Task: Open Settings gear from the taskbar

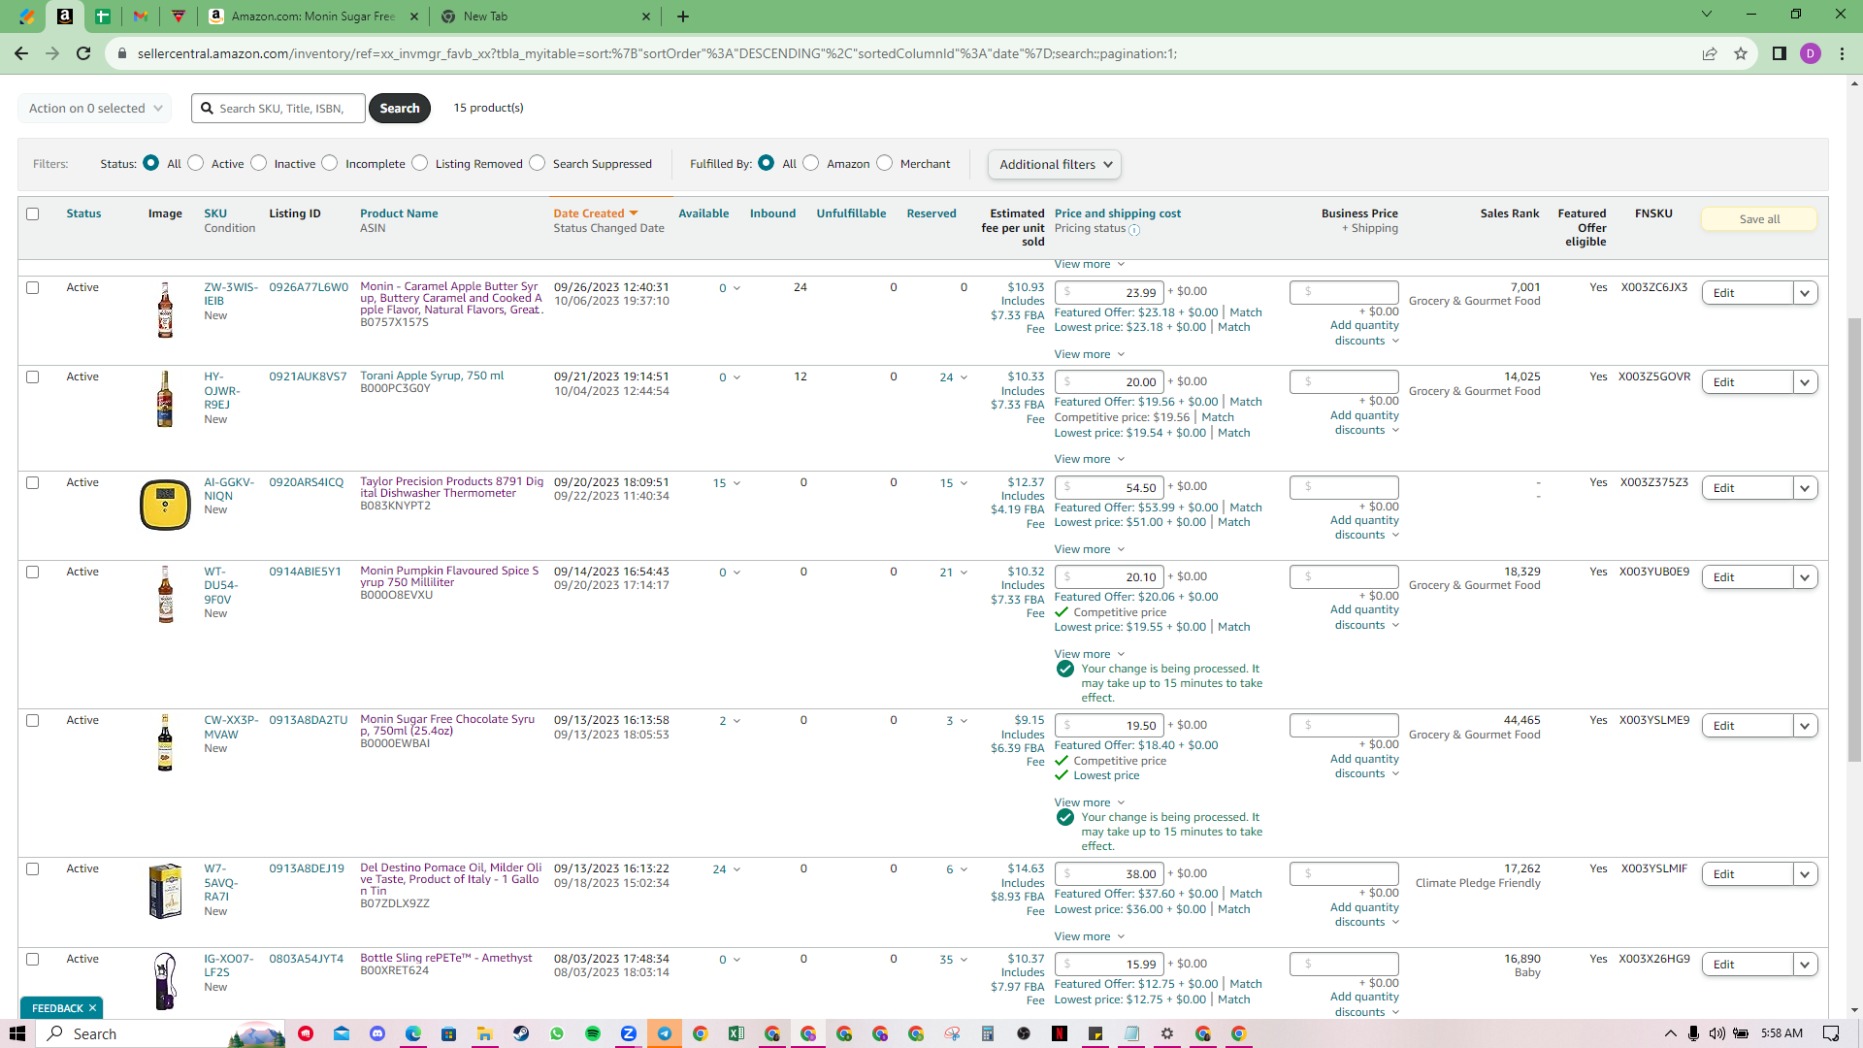Action: tap(1167, 1033)
